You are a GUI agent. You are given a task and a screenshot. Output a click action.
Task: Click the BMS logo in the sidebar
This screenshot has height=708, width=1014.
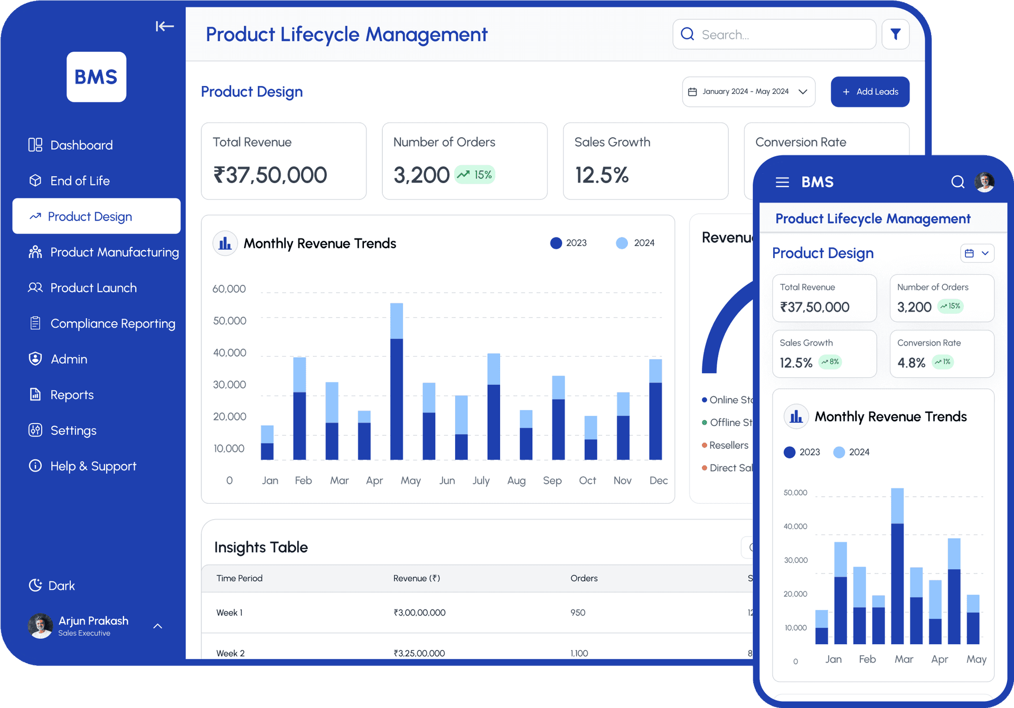pos(96,77)
